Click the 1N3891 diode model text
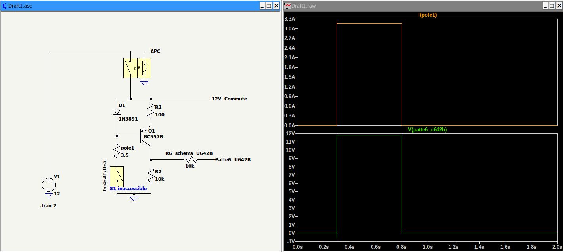Image resolution: width=563 pixels, height=252 pixels. pyautogui.click(x=128, y=118)
